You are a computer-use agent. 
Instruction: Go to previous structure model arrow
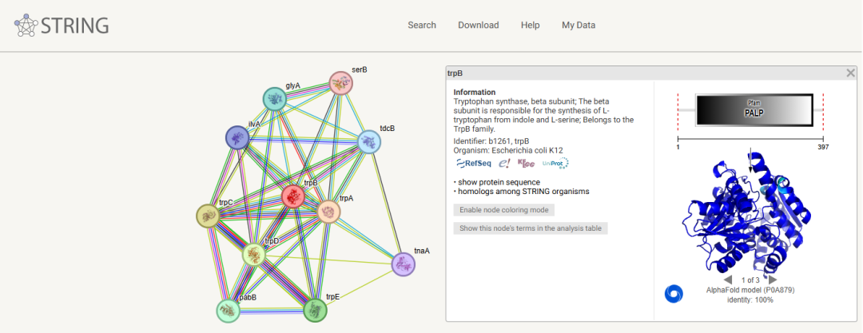(728, 279)
